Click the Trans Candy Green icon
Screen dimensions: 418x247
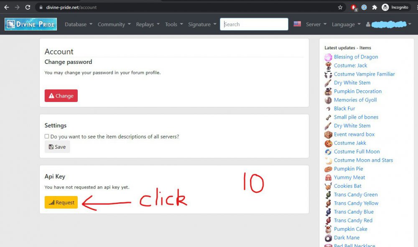[x=328, y=195]
